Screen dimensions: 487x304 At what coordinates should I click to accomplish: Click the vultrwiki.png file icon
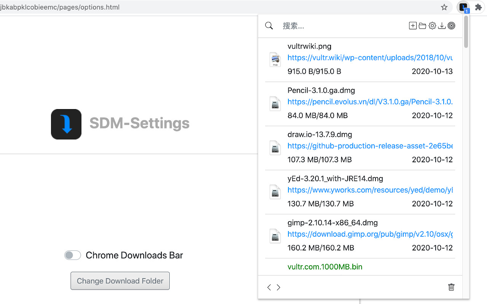tap(275, 59)
